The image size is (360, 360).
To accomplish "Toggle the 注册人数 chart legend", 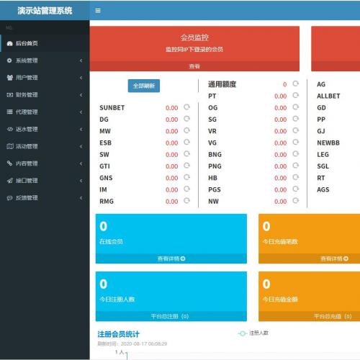I will click(253, 333).
